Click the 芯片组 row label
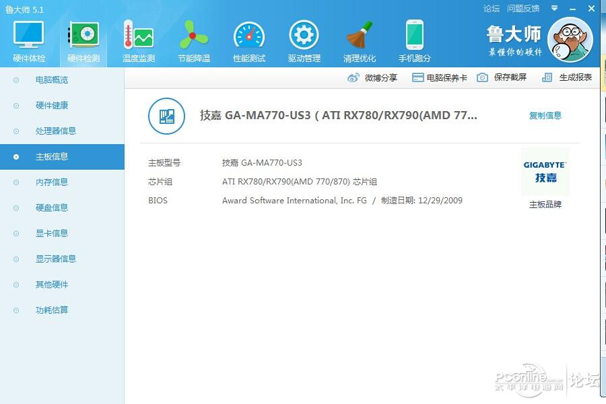The image size is (606, 404). (x=160, y=182)
